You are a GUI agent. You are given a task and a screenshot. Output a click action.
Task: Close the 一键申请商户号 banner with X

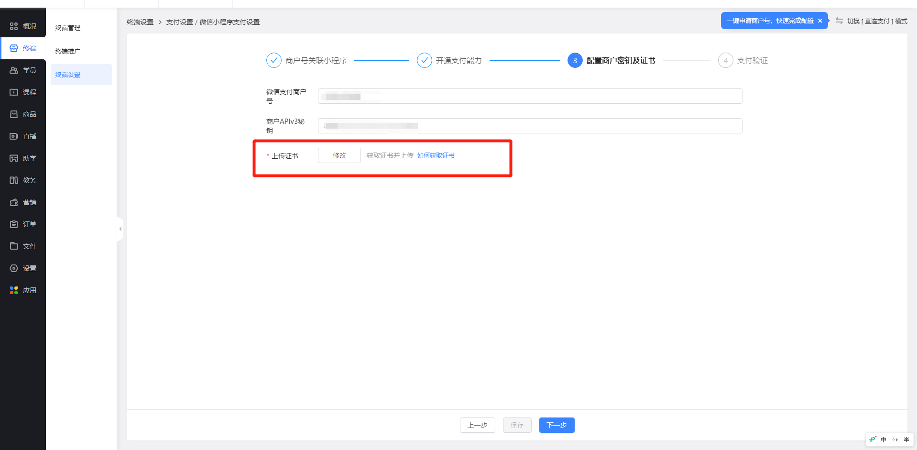tap(820, 21)
